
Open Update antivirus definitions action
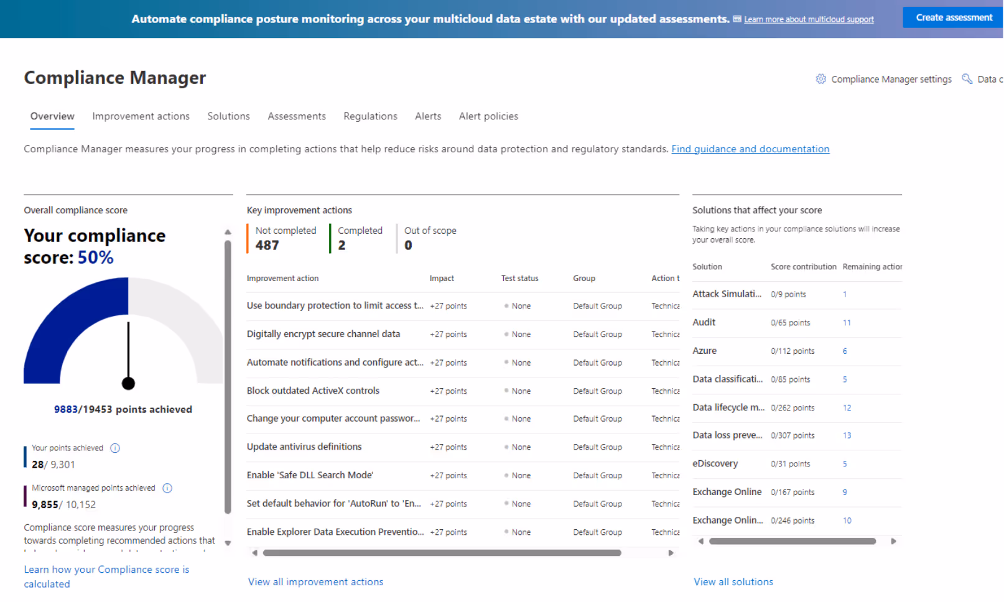(x=304, y=447)
